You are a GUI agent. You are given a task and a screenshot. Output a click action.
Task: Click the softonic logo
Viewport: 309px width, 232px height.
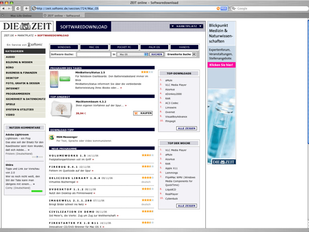click(35, 45)
